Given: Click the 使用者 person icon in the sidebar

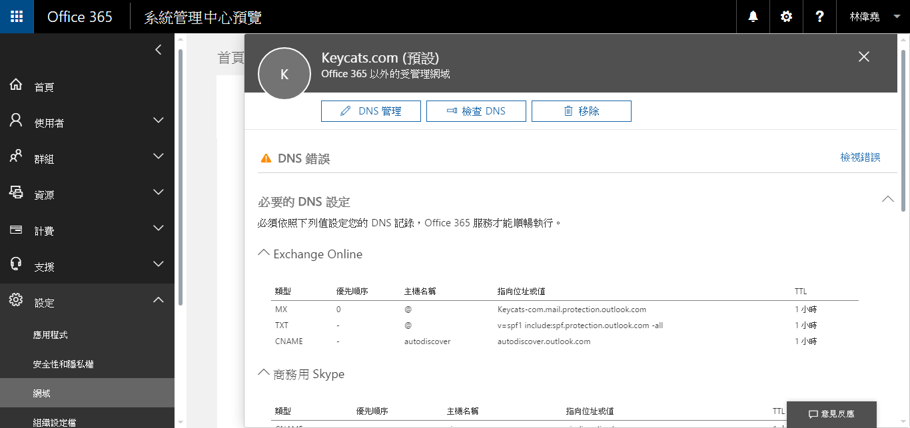Looking at the screenshot, I should click(16, 120).
